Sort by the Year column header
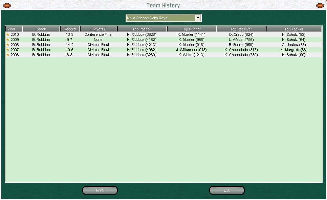 coord(14,29)
